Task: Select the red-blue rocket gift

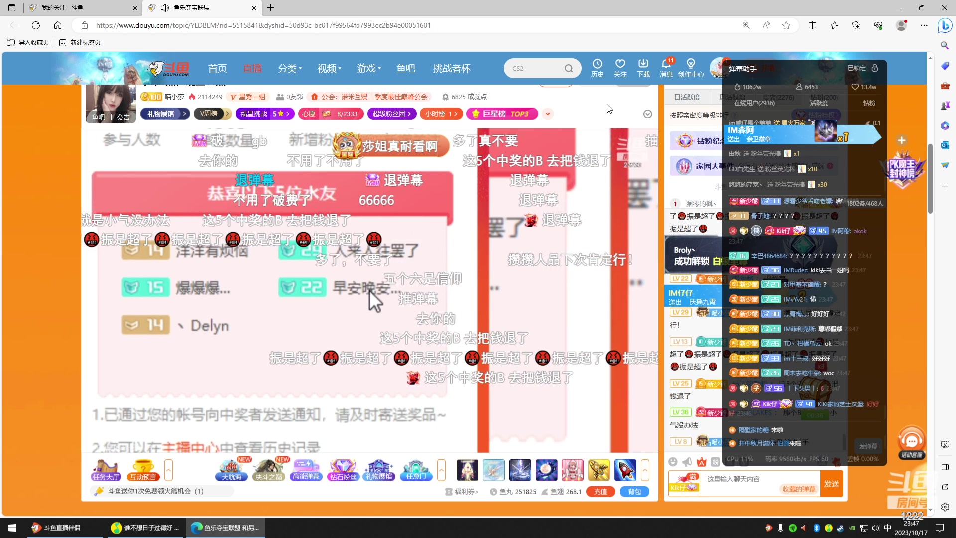Action: pyautogui.click(x=625, y=470)
